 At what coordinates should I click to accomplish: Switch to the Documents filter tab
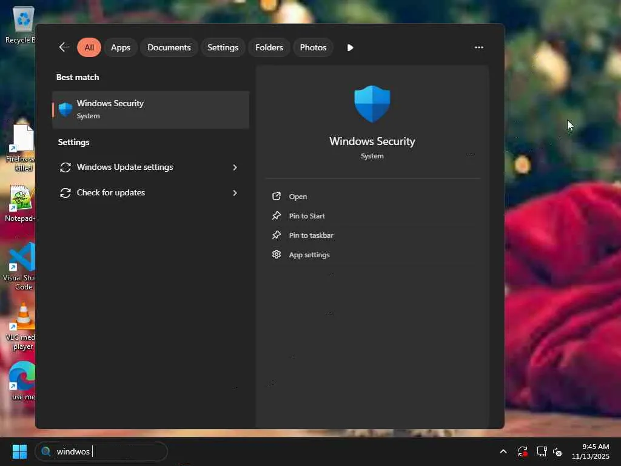pyautogui.click(x=169, y=47)
